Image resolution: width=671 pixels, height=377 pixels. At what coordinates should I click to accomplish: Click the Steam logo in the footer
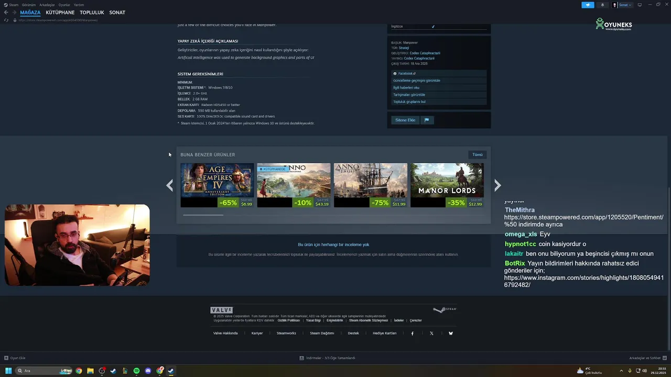point(445,309)
